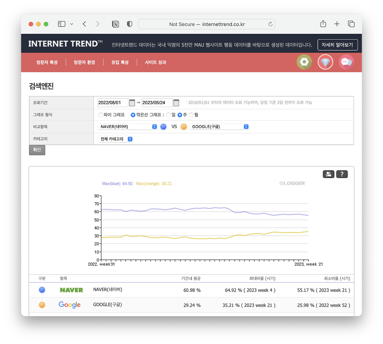Open the end date calendar picker
Viewport: 383px width, 344px height.
[x=176, y=103]
